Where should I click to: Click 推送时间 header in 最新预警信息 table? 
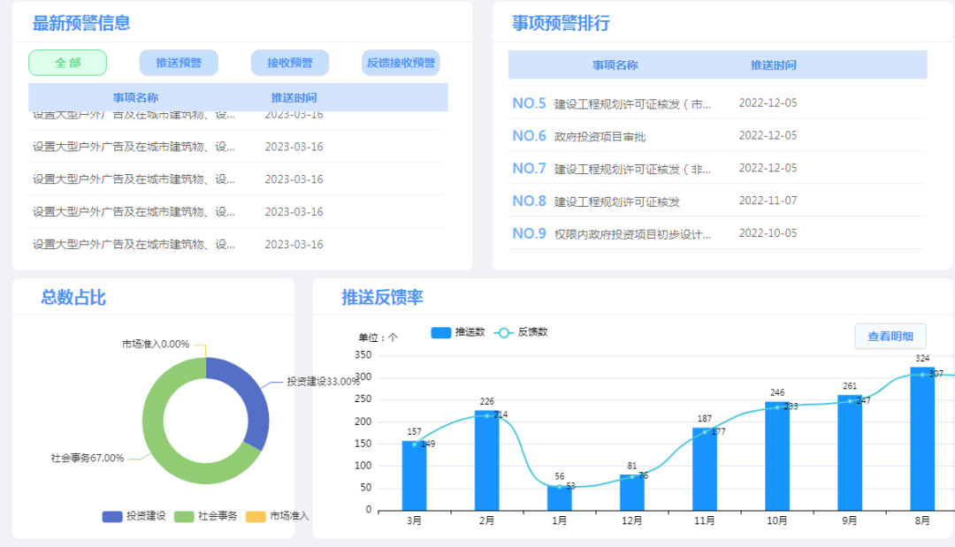(294, 97)
